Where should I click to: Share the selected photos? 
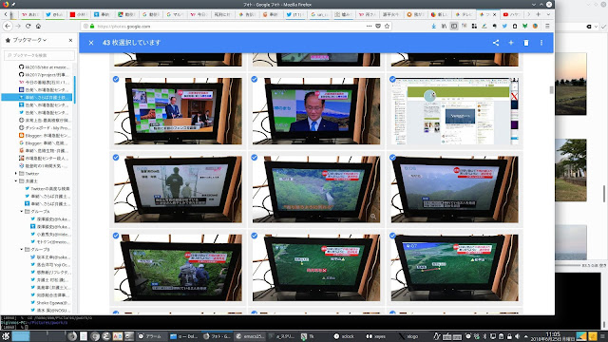[496, 43]
